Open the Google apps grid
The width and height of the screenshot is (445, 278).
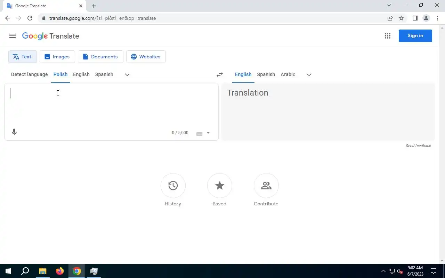pos(388,36)
